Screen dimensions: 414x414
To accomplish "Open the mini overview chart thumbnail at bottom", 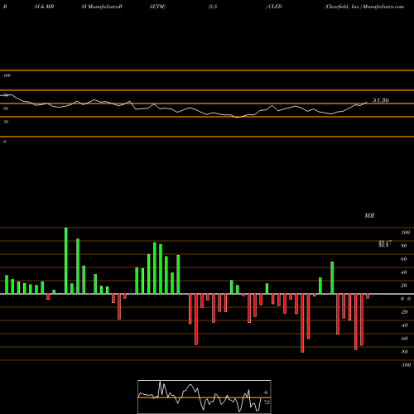I will (x=205, y=397).
